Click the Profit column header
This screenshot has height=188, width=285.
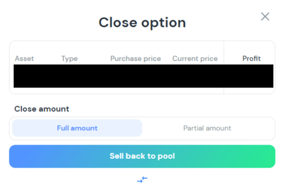[251, 59]
